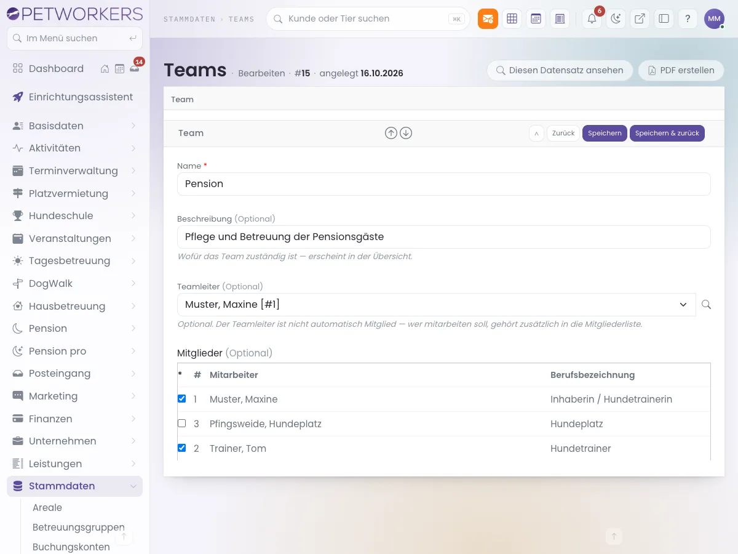
Task: Open the lined notepad list icon
Action: (x=560, y=19)
